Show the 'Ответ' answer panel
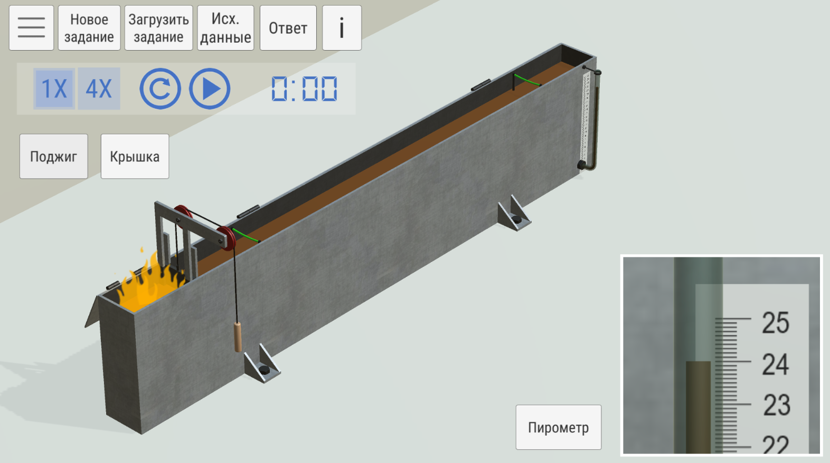Screen dimensions: 830x463 coord(288,28)
